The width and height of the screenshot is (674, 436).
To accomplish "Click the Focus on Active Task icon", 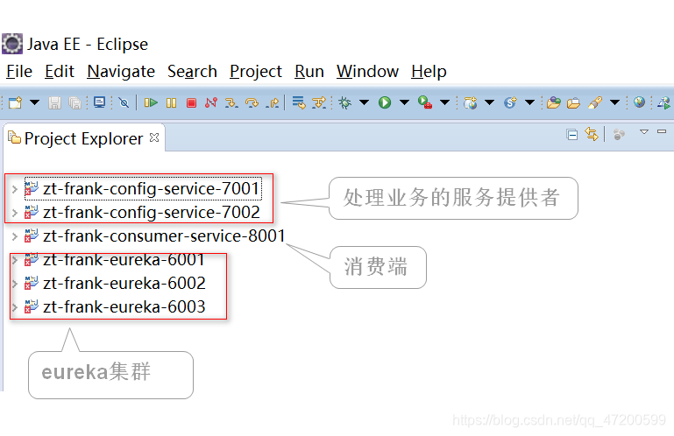I will (x=619, y=135).
